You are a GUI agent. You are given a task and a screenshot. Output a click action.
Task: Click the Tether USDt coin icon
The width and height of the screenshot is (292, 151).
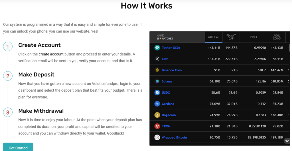coord(157,48)
